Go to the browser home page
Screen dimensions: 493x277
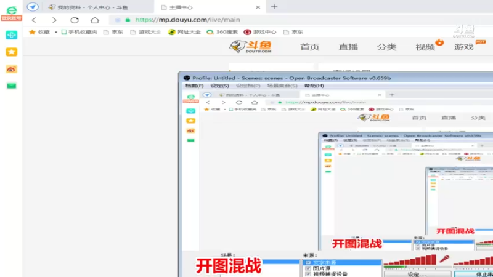click(x=95, y=20)
